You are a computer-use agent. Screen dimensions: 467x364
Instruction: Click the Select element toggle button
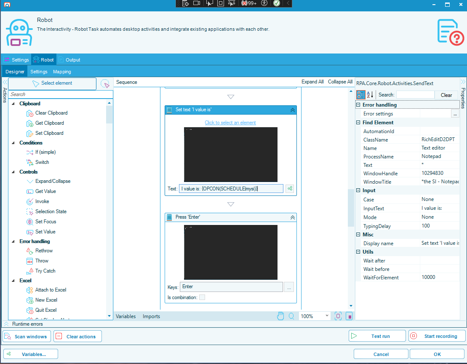click(52, 84)
